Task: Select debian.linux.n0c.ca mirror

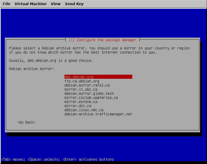Action: pos(84,110)
